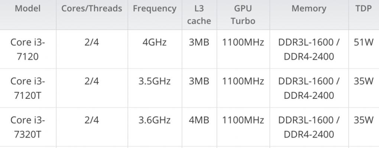Click the 35W TDP cell for i3-7120T
379x148 pixels.
pos(363,81)
